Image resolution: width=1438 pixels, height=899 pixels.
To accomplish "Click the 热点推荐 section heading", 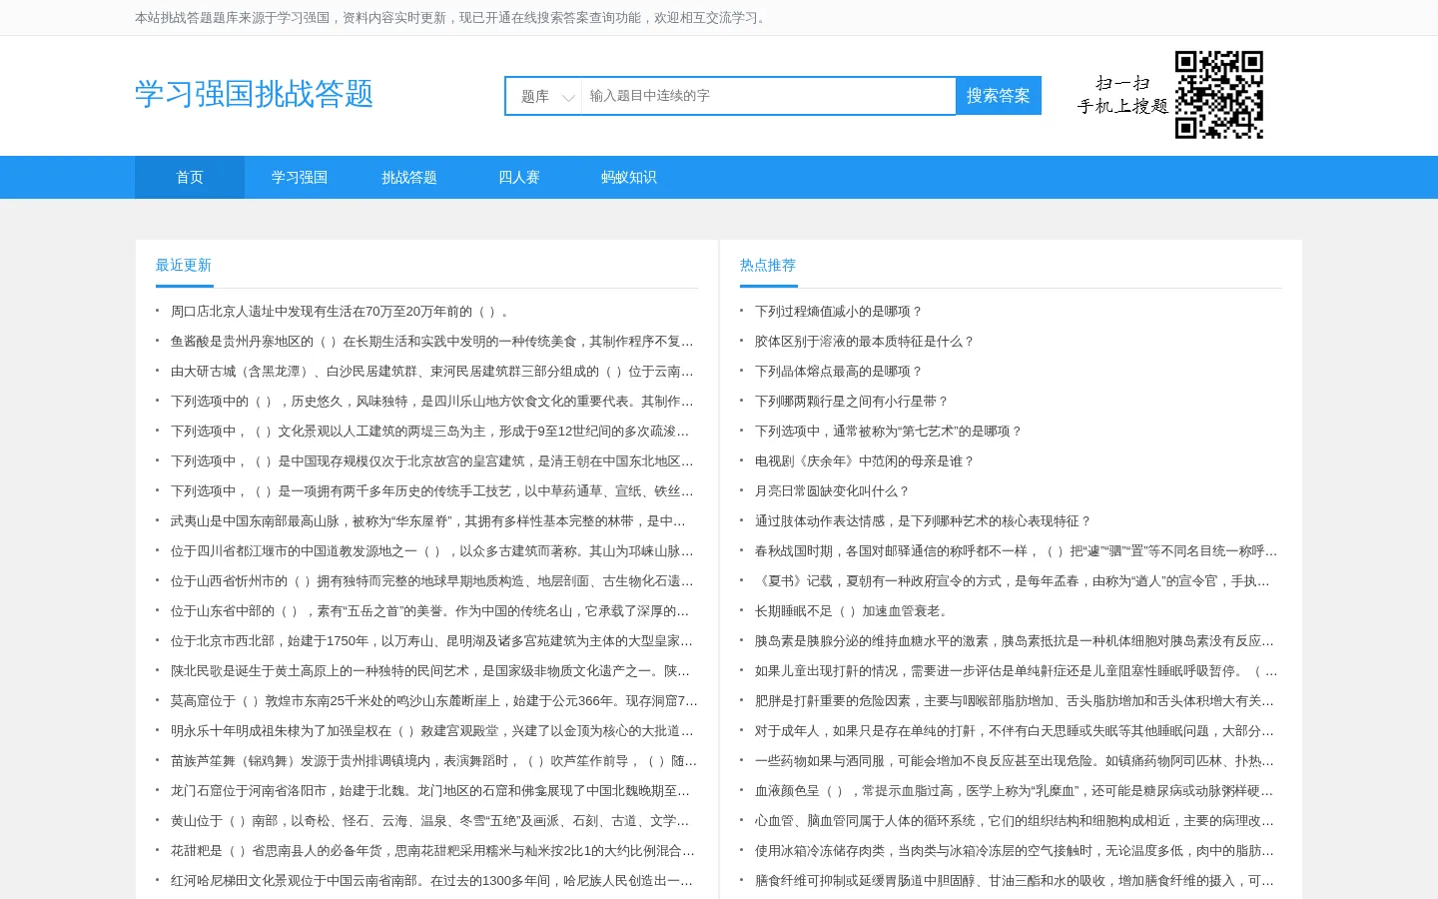I will click(x=768, y=265).
